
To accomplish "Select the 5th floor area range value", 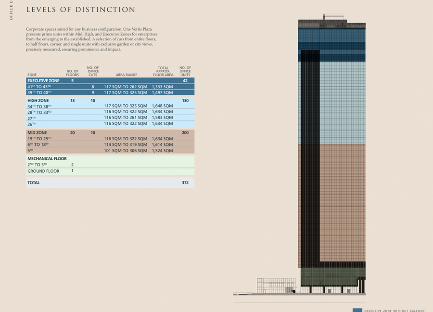I will pyautogui.click(x=126, y=151).
